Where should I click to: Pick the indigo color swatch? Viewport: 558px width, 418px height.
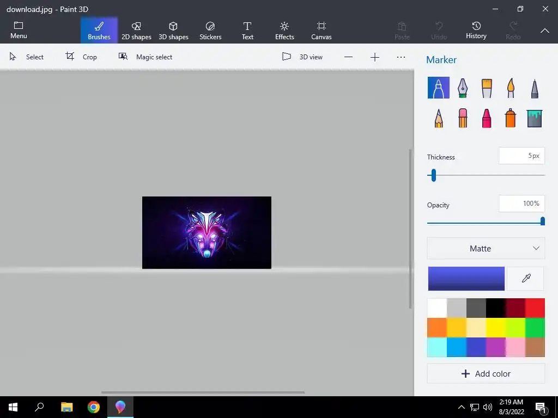point(476,347)
